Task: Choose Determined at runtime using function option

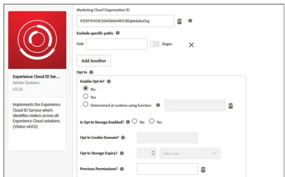Action: (x=85, y=104)
